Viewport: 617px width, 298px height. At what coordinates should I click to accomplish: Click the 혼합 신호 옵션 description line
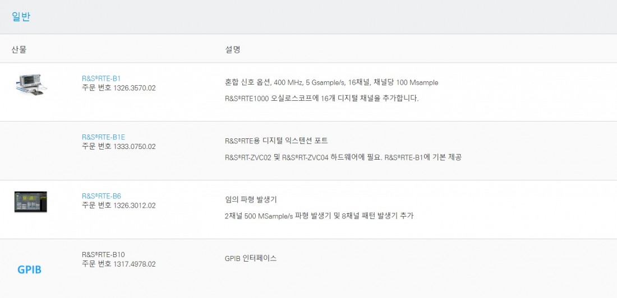point(331,82)
